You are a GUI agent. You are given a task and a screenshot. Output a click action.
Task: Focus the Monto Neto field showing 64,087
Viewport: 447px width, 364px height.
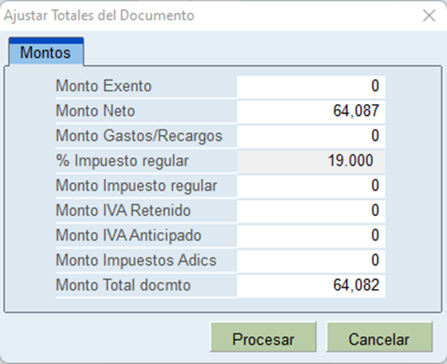point(311,111)
